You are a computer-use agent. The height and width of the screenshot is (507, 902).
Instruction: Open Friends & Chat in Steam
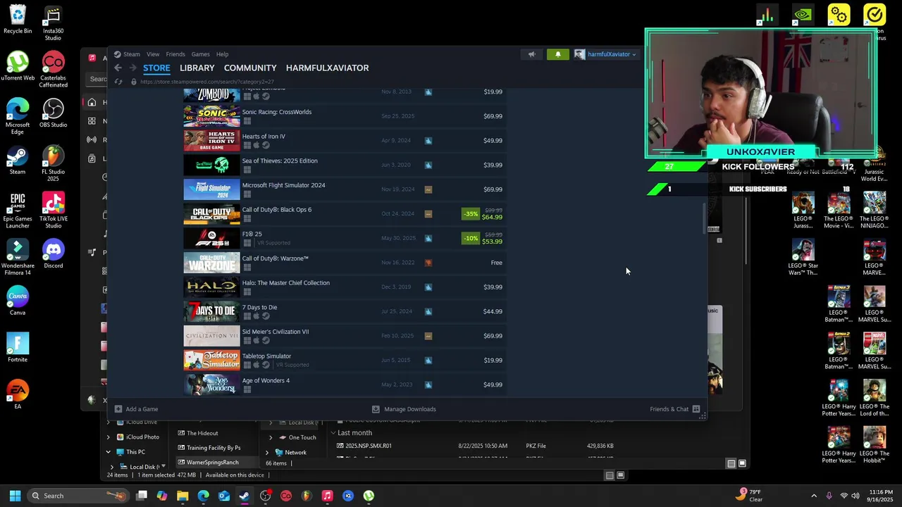point(675,409)
